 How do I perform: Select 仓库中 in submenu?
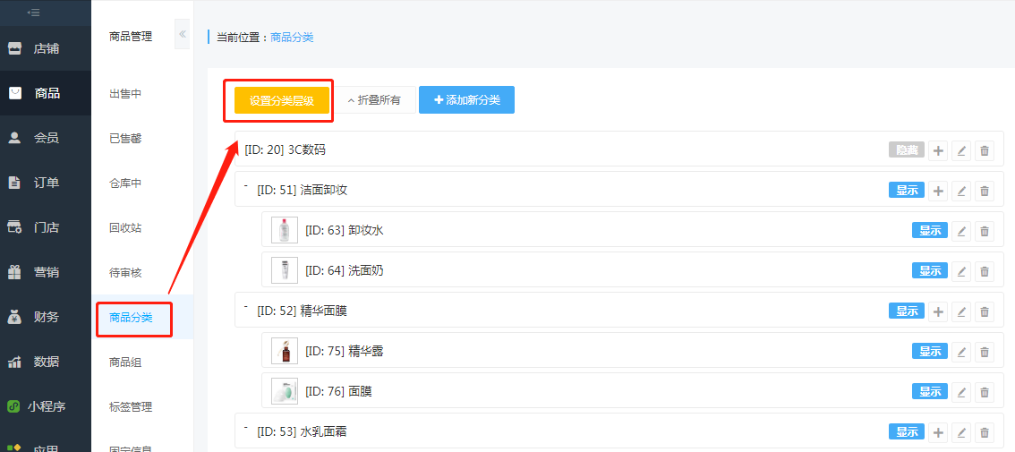point(125,183)
